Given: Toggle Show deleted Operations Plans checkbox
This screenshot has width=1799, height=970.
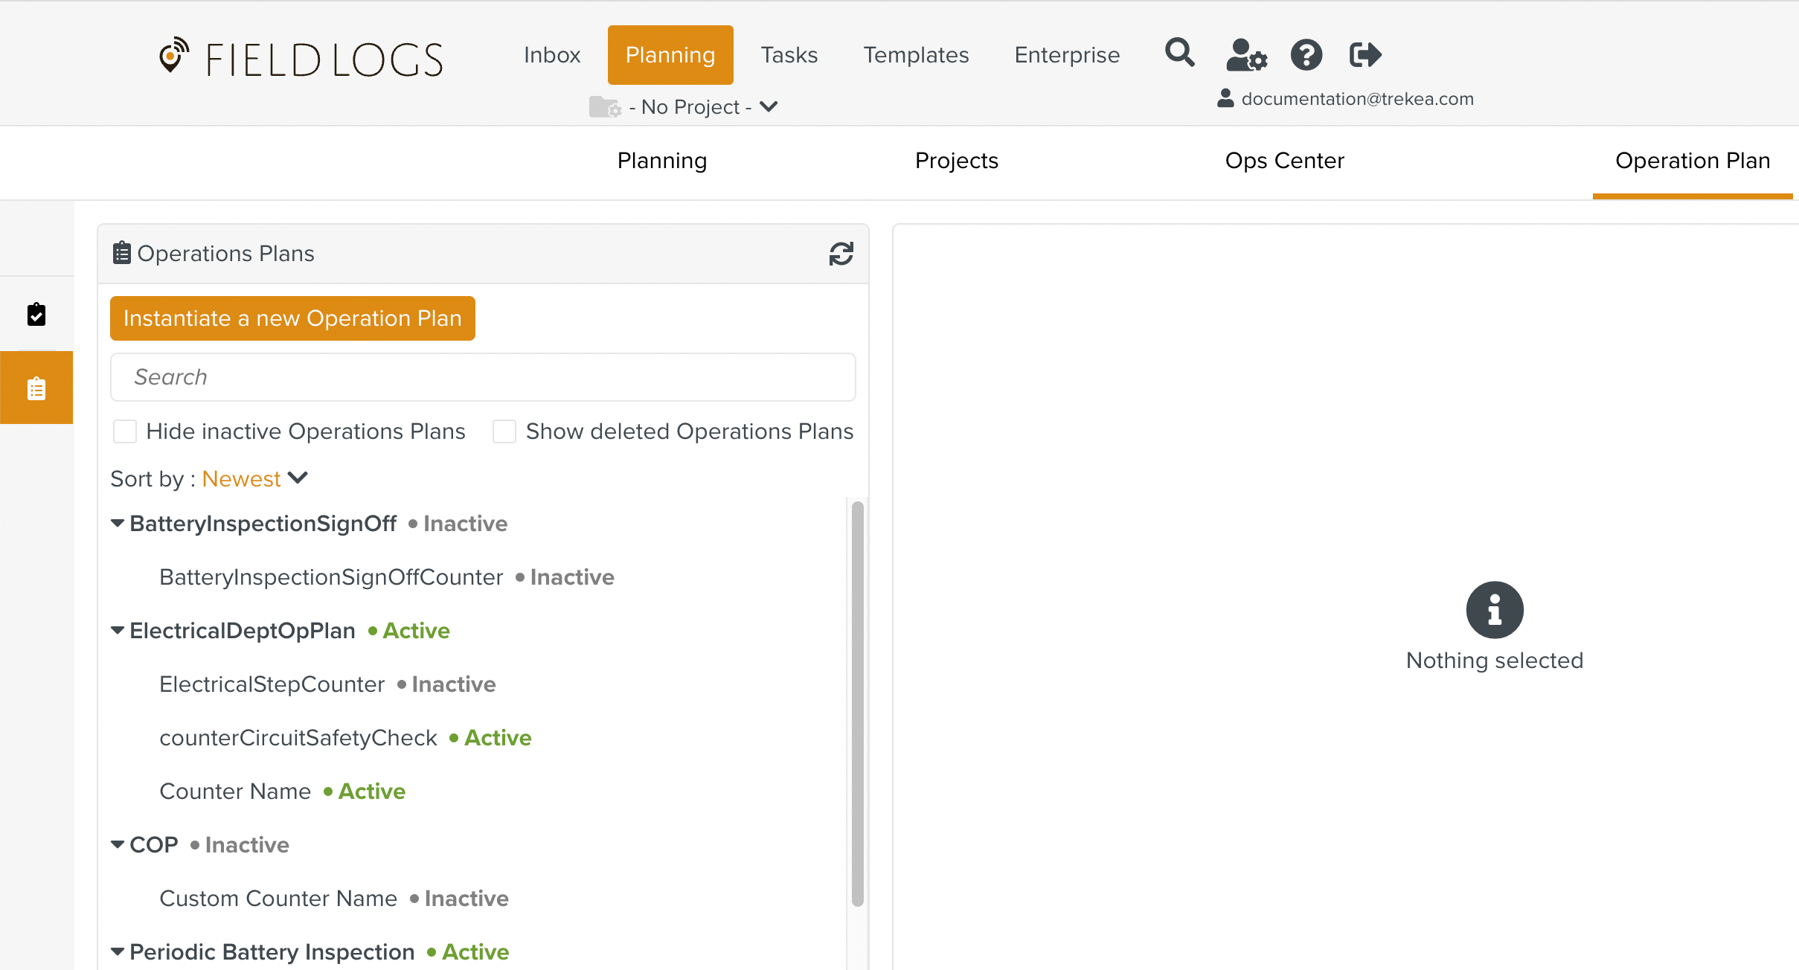Looking at the screenshot, I should (504, 431).
